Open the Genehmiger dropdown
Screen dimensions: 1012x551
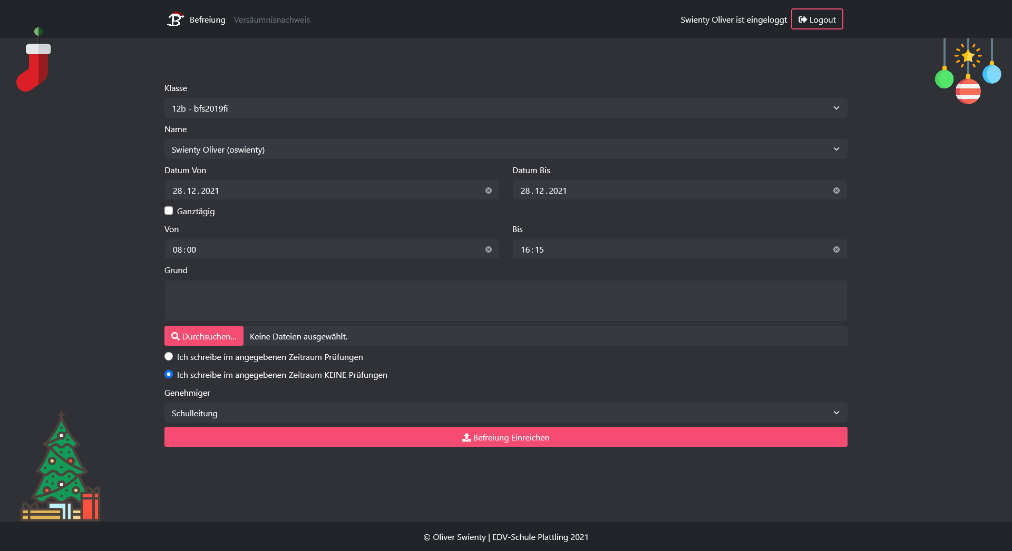(505, 413)
